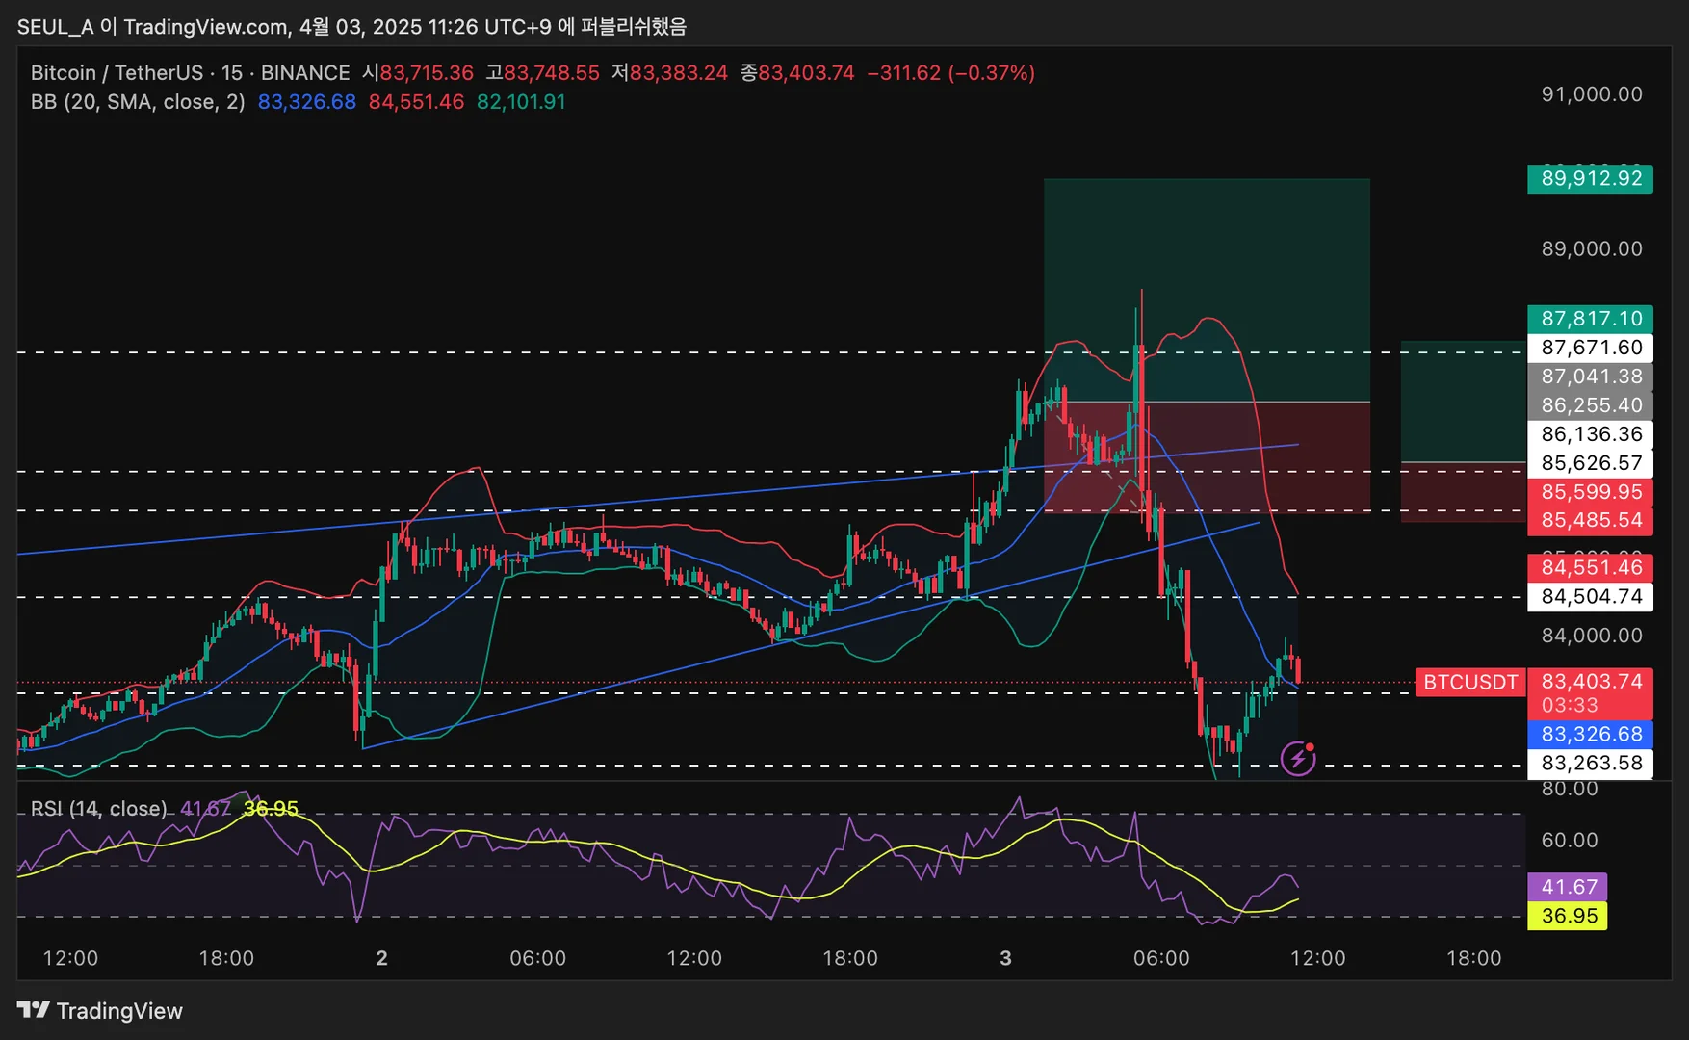This screenshot has height=1040, width=1689.
Task: Click the 83,263.58 price axis label
Action: pyautogui.click(x=1591, y=764)
